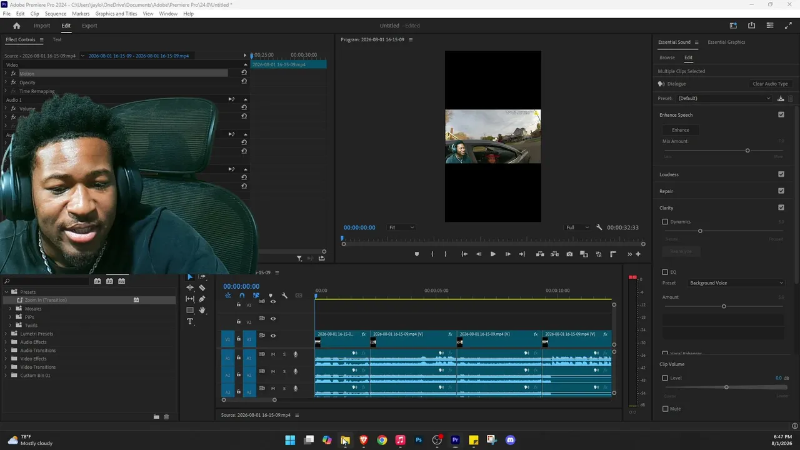Open the Quick Export icon in header
800x450 pixels.
click(x=751, y=26)
